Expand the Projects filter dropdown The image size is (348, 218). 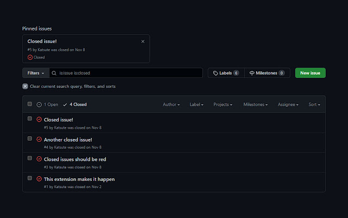223,105
